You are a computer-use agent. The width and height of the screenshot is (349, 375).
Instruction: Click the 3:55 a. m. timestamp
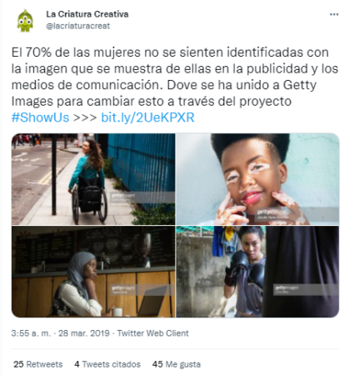(x=31, y=333)
